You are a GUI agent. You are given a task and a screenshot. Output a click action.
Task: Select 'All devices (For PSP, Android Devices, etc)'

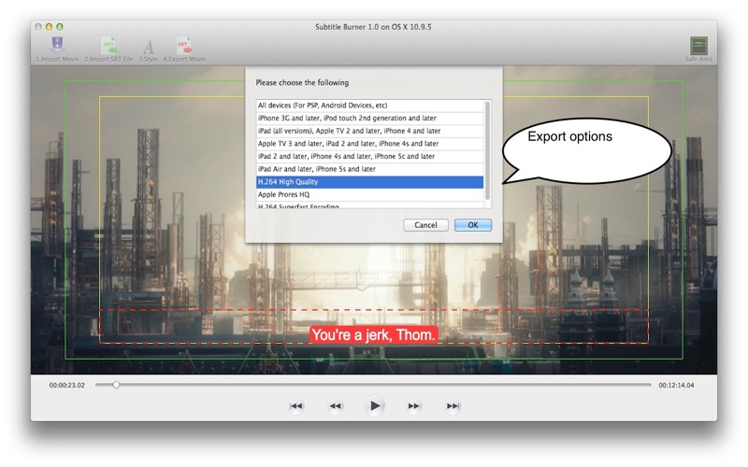369,106
